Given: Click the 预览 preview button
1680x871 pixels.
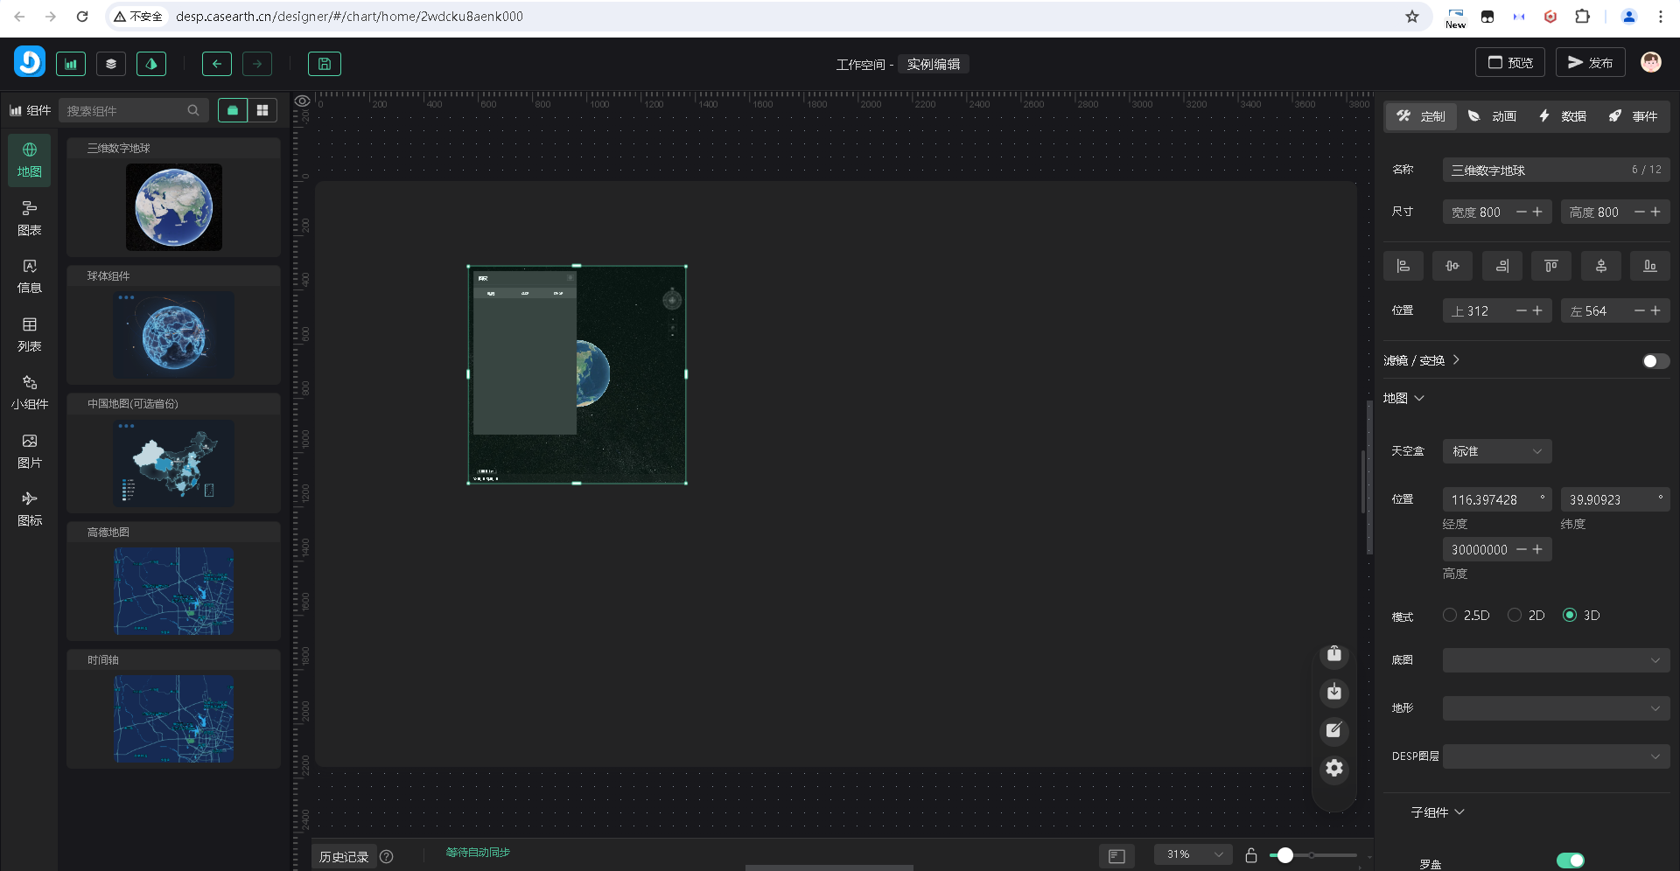Looking at the screenshot, I should tap(1510, 63).
